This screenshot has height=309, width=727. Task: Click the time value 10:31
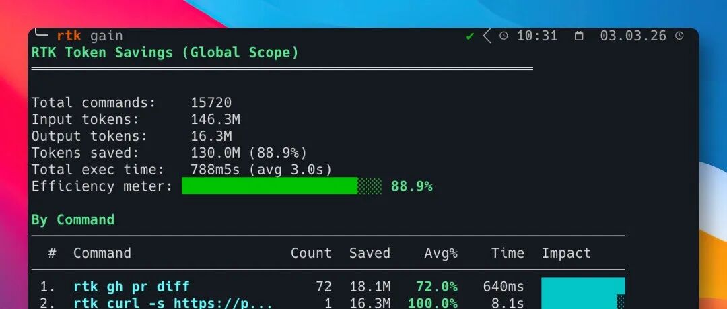pyautogui.click(x=537, y=36)
